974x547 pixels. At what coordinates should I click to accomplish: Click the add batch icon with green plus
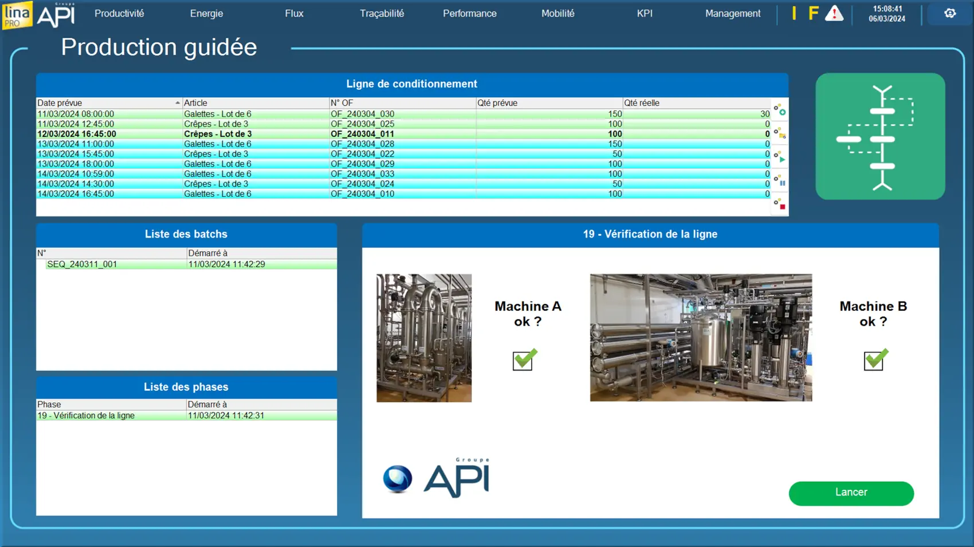point(780,110)
